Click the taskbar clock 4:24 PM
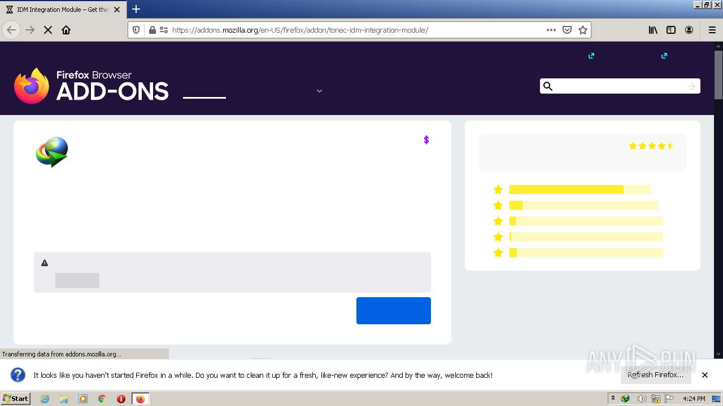723x406 pixels. pyautogui.click(x=694, y=399)
